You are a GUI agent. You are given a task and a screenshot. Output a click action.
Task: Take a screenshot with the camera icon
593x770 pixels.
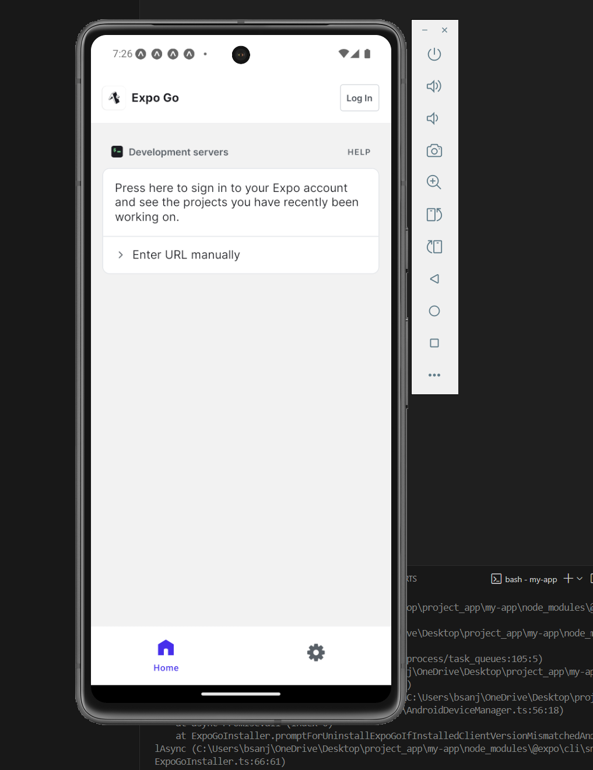pos(434,150)
